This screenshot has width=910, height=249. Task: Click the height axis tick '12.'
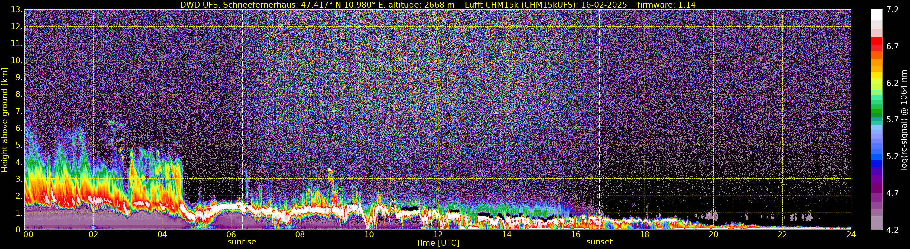click(17, 27)
